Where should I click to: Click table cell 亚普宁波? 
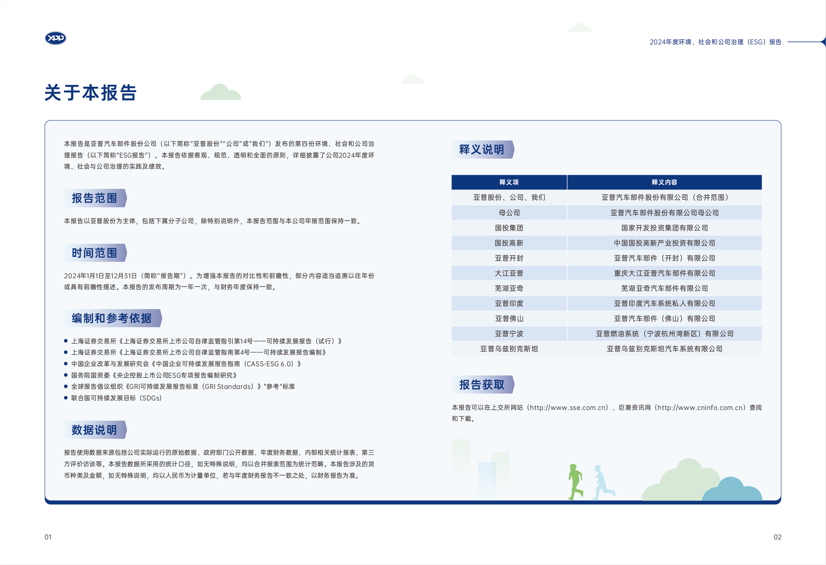(x=509, y=334)
